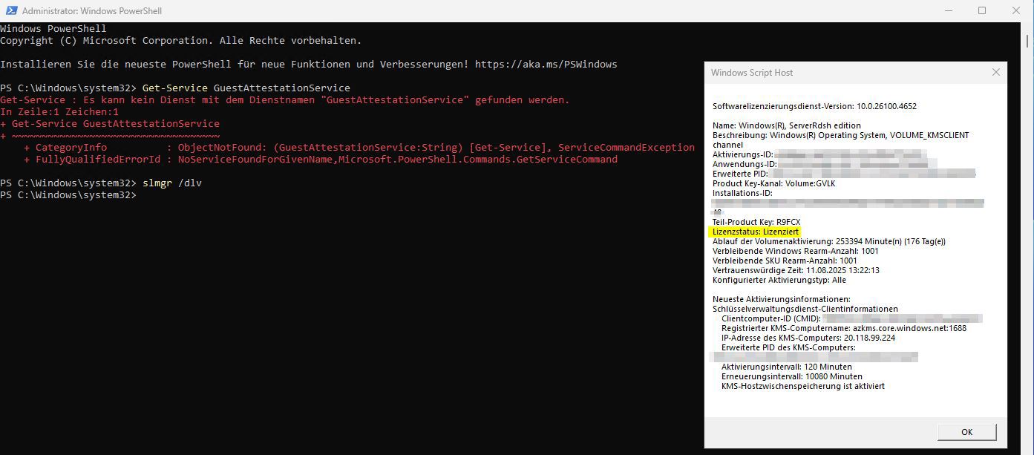Viewport: 1034px width, 455px height.
Task: Select the Product Key-Kanal: Volume:GVLK line
Action: tap(772, 183)
